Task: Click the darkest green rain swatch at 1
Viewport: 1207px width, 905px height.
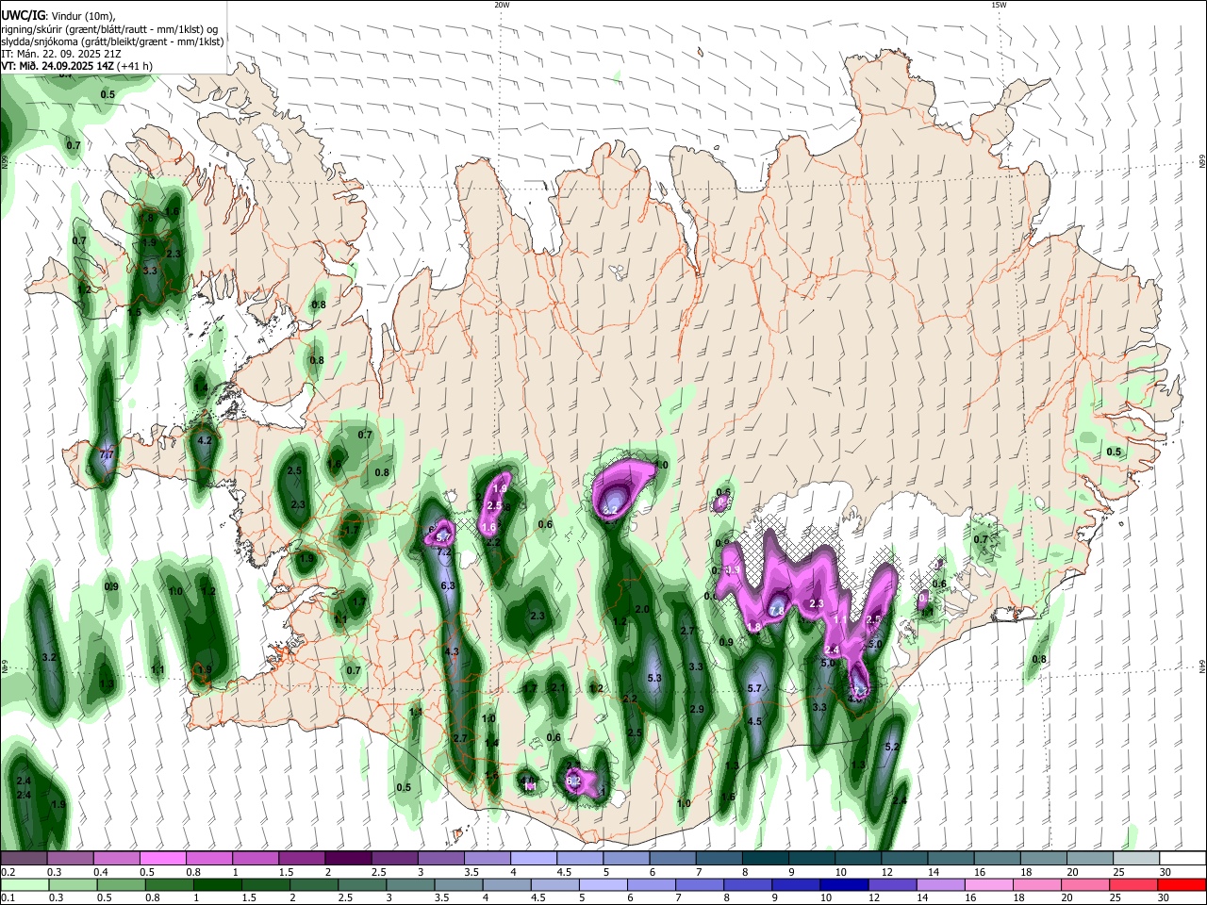Action: coord(218,884)
